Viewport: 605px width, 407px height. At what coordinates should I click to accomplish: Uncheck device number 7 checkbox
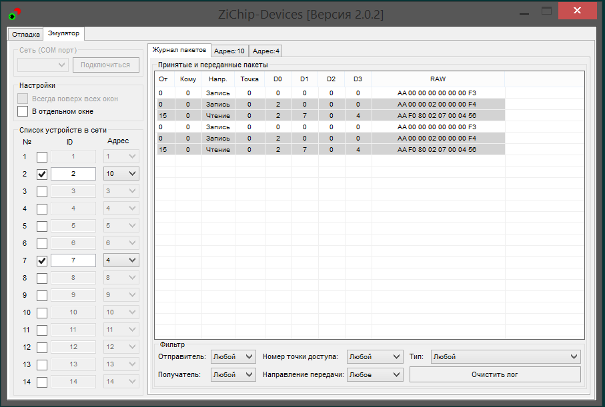[x=42, y=260]
